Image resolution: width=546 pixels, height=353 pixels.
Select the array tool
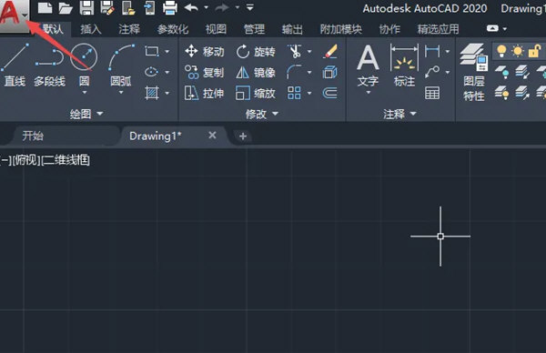(294, 93)
